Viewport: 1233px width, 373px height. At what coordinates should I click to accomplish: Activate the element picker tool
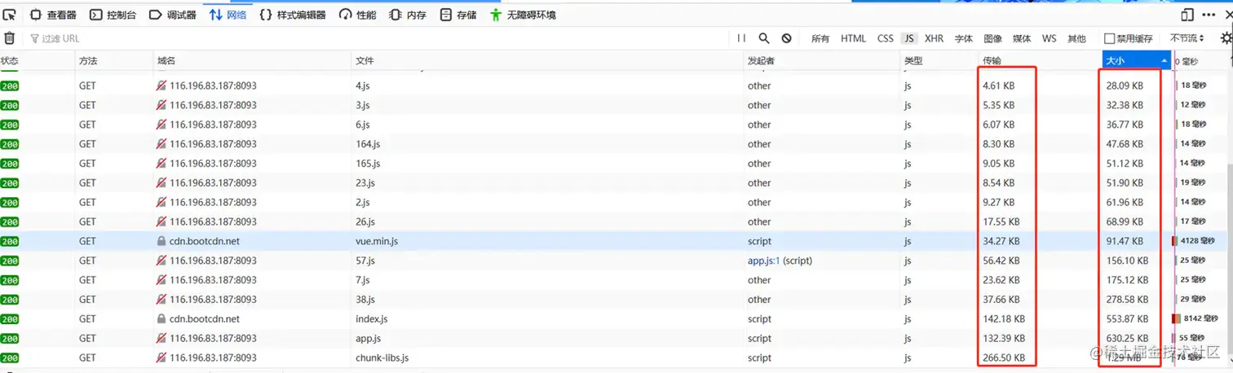(x=10, y=15)
